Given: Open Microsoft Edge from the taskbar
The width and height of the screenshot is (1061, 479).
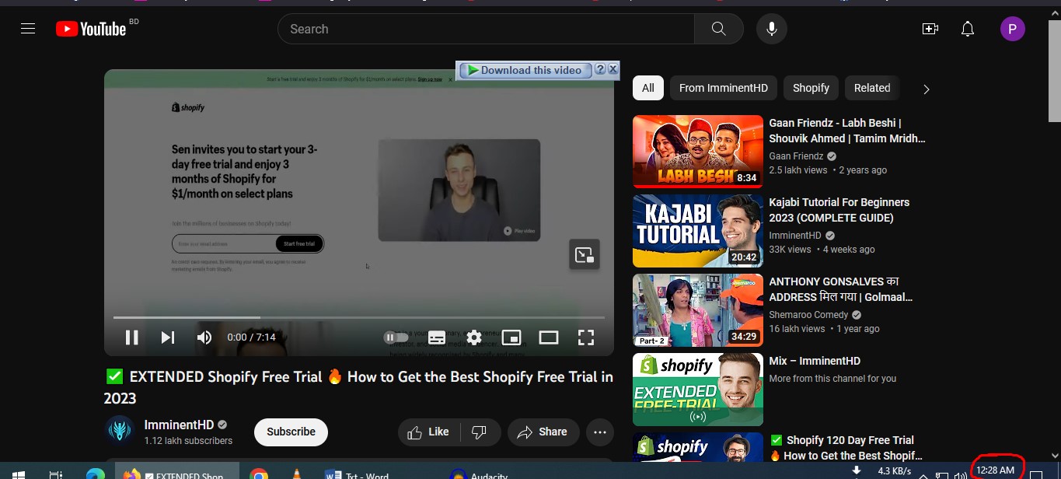Looking at the screenshot, I should [x=95, y=474].
